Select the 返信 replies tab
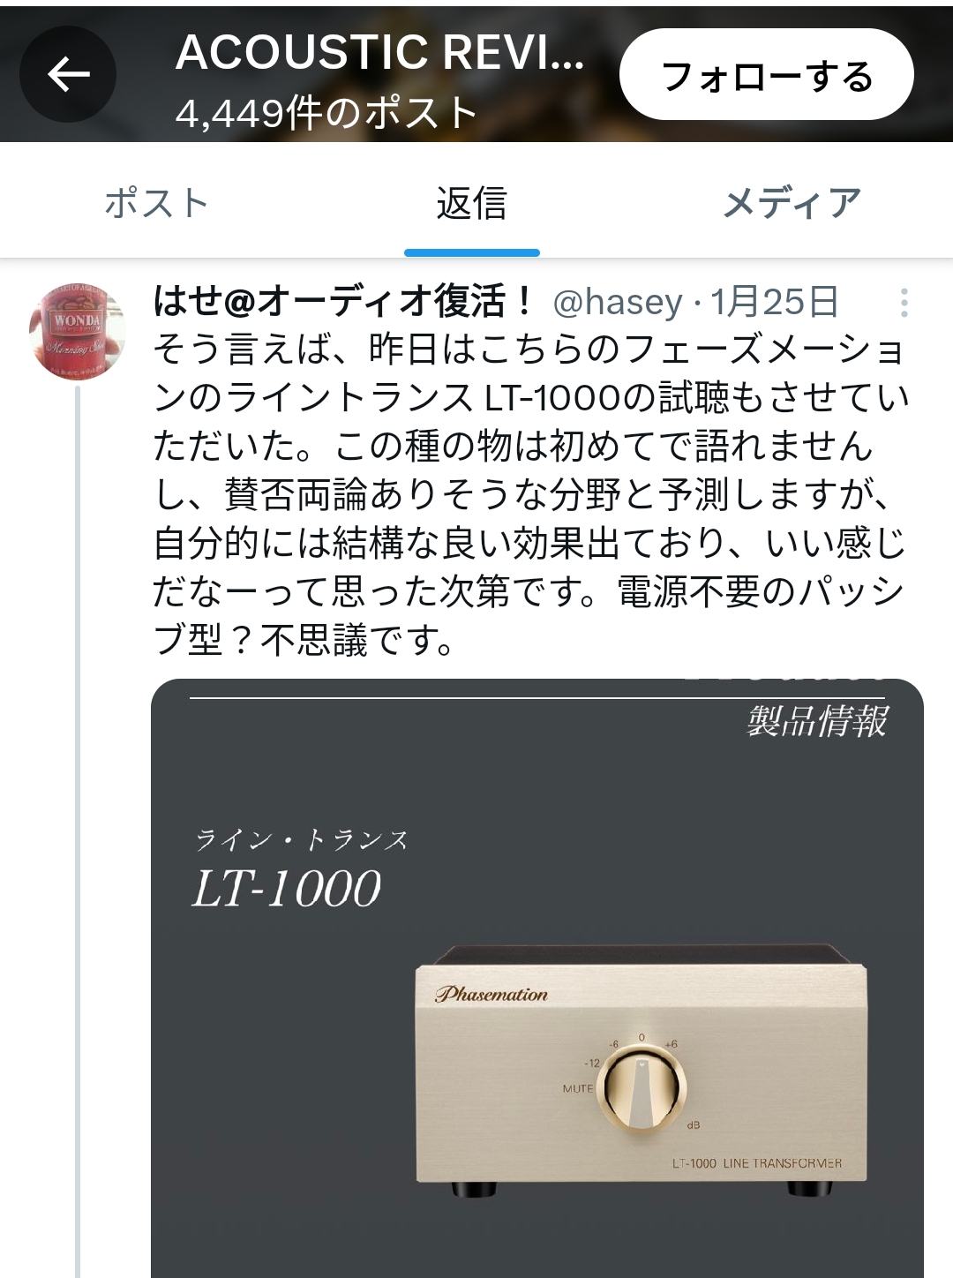This screenshot has width=953, height=1278. 472,203
